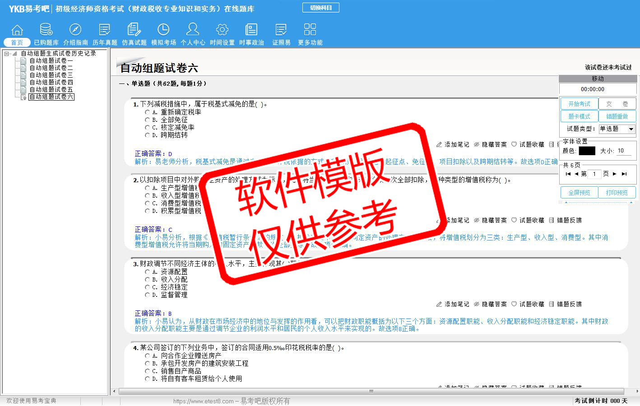Click the black font color swatch
Screen dimensions: 640x406
click(x=587, y=151)
